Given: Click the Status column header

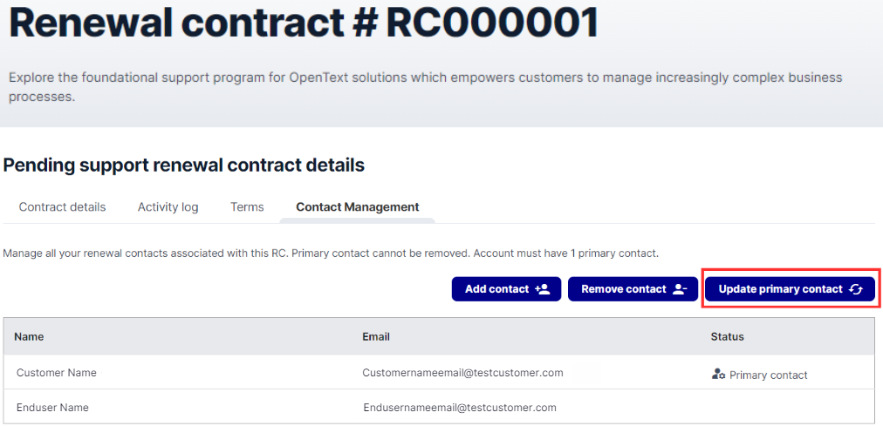Looking at the screenshot, I should 727,336.
